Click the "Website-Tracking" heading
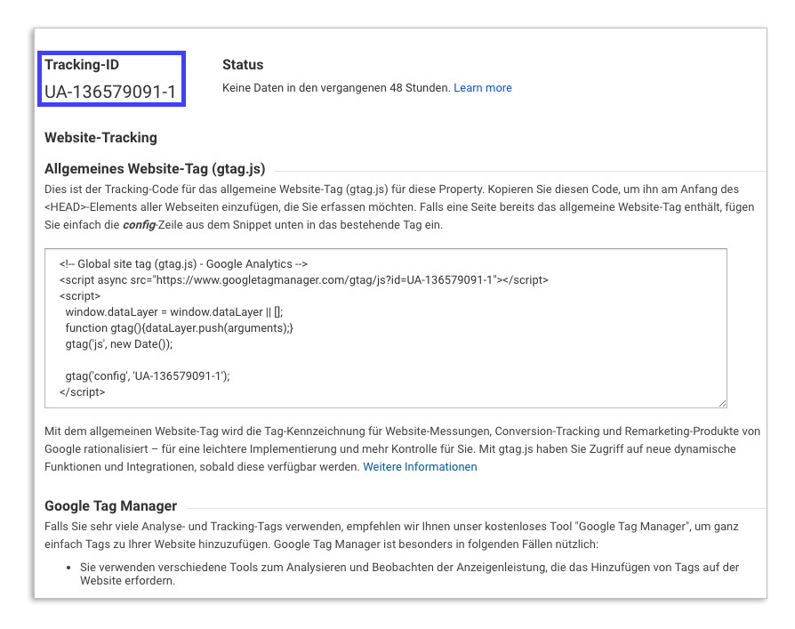This screenshot has width=795, height=629. pyautogui.click(x=100, y=138)
